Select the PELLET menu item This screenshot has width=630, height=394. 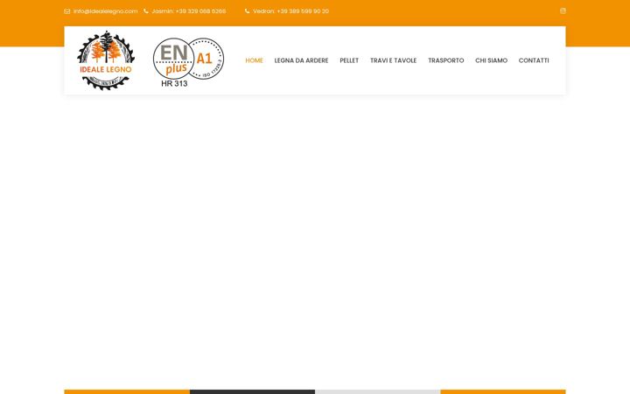point(349,60)
